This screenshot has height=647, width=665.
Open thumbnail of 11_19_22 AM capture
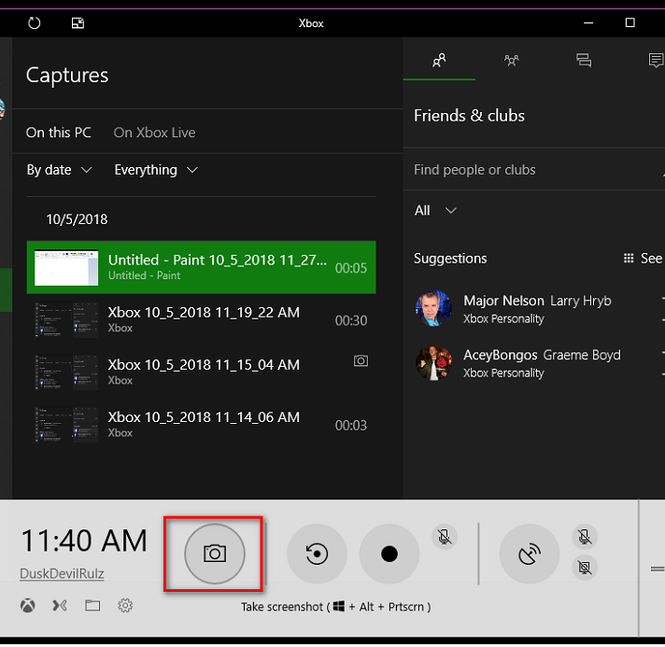(x=66, y=320)
